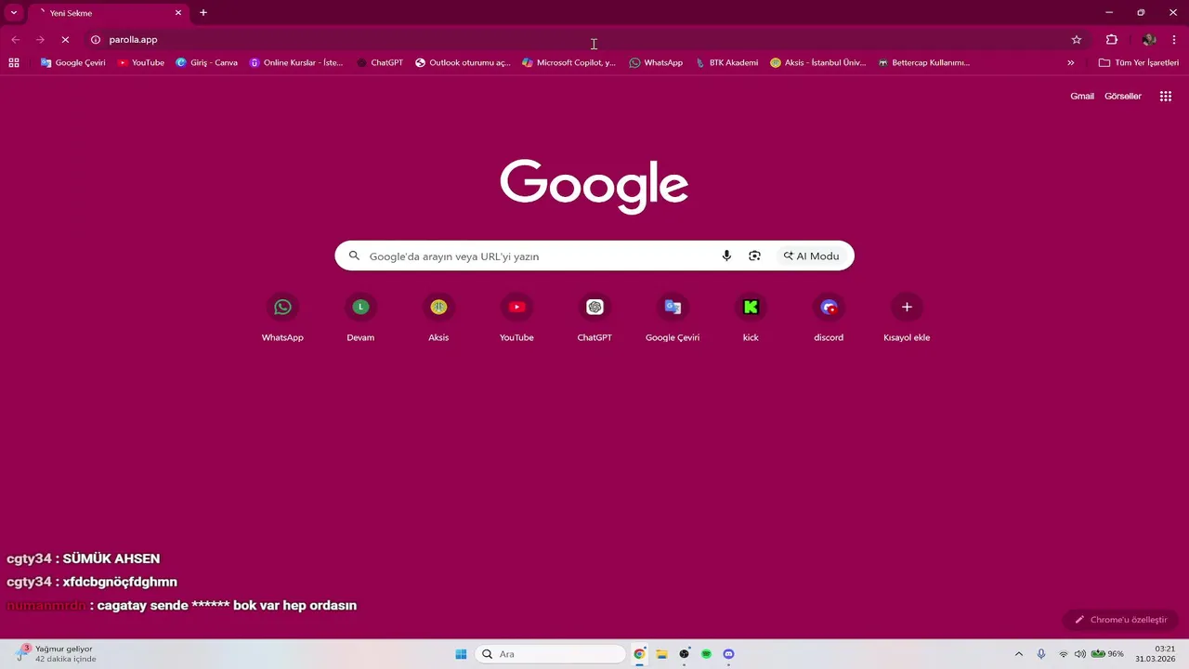Open the Chrome extensions puzzle icon
The height and width of the screenshot is (669, 1189).
(1112, 40)
